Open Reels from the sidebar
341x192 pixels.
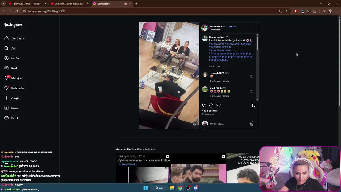(x=11, y=68)
